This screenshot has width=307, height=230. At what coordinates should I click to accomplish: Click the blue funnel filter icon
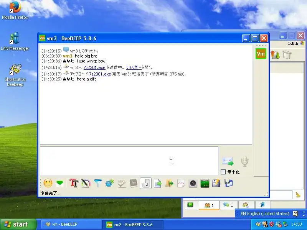tap(98, 184)
